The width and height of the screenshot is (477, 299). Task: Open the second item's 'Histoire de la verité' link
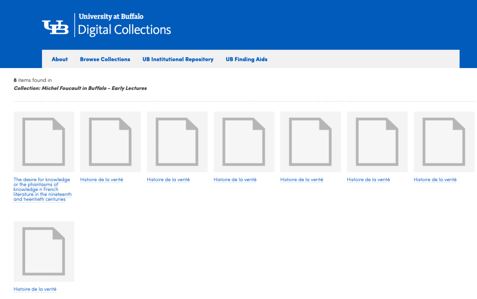[x=102, y=180]
